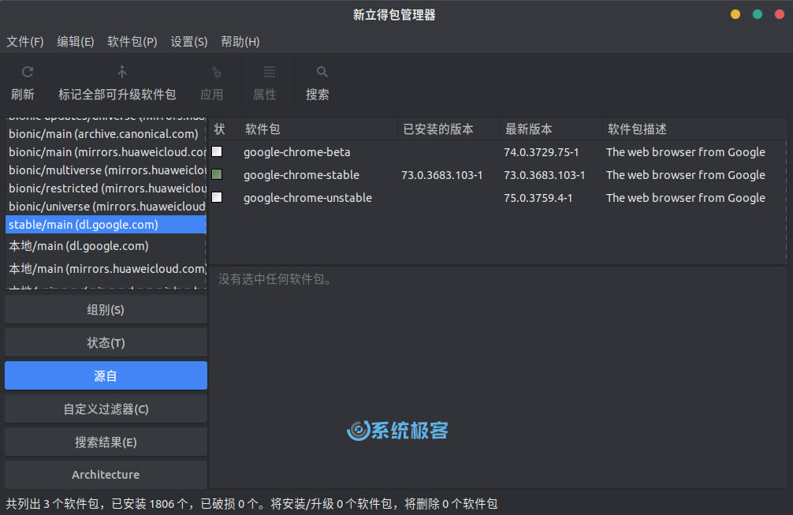Click latest version 75.0.3759.4-1
Image resolution: width=793 pixels, height=515 pixels.
(x=538, y=198)
